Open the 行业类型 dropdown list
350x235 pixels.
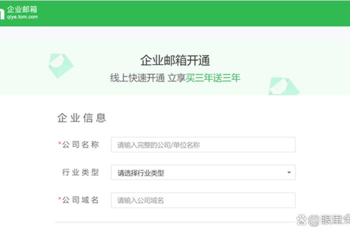click(x=203, y=173)
